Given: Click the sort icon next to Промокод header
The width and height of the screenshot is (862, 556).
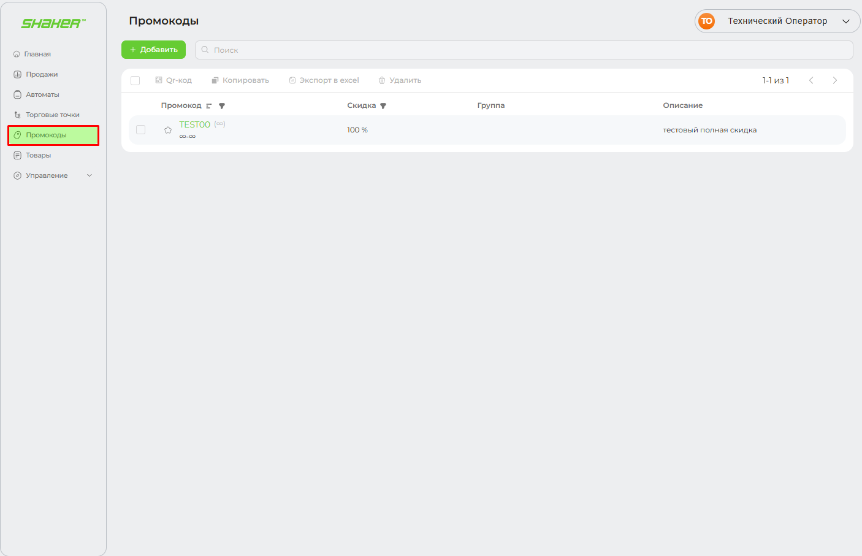Looking at the screenshot, I should pyautogui.click(x=209, y=106).
